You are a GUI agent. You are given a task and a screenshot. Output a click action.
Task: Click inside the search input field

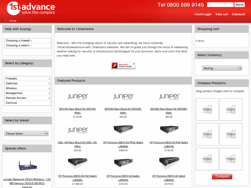tap(220, 5)
